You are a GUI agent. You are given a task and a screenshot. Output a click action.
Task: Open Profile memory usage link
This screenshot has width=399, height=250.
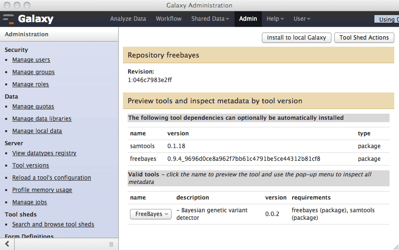coord(42,190)
